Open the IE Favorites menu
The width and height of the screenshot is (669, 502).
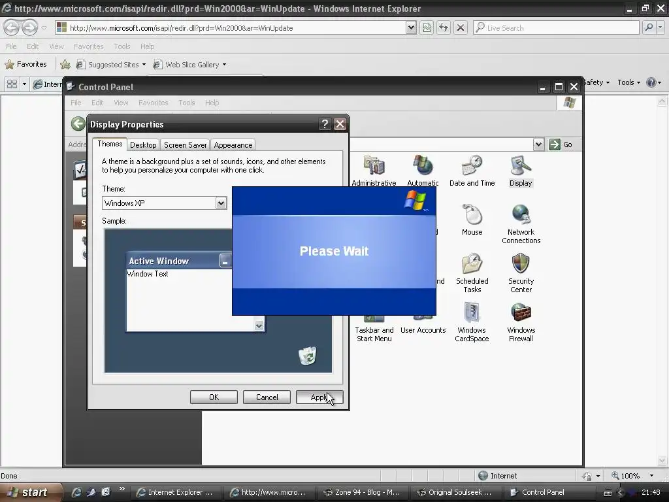click(88, 46)
